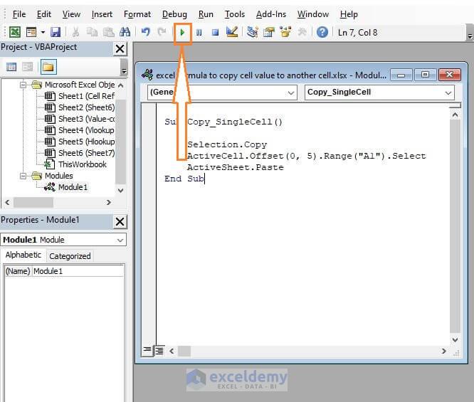The height and width of the screenshot is (402, 474).
Task: Collapse the Microsoft Excel Objects folder
Action: (x=23, y=85)
